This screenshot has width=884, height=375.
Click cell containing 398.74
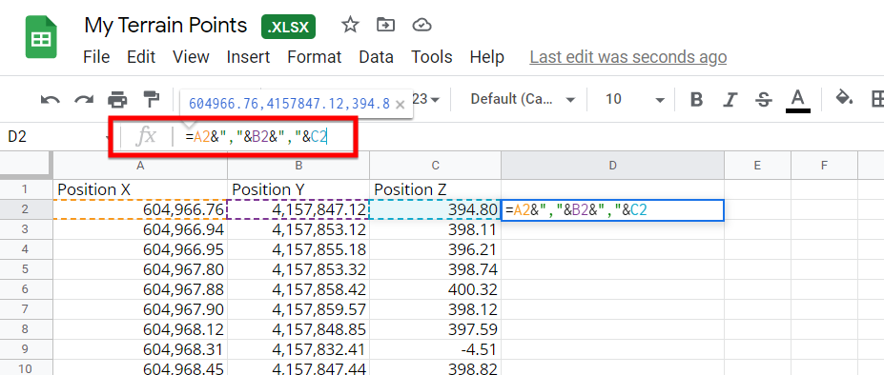tap(435, 269)
